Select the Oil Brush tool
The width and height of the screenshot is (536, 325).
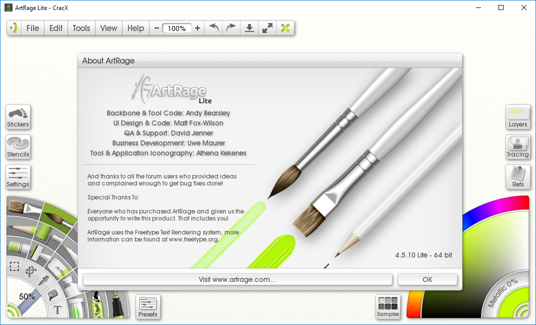tap(24, 207)
